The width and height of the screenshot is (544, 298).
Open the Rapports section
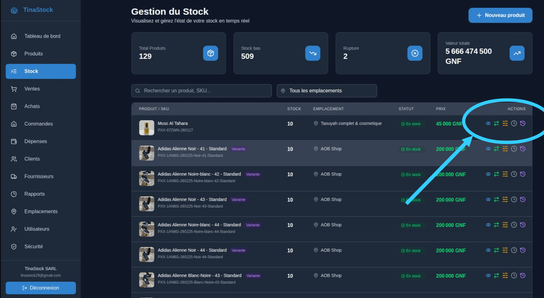pos(41,194)
